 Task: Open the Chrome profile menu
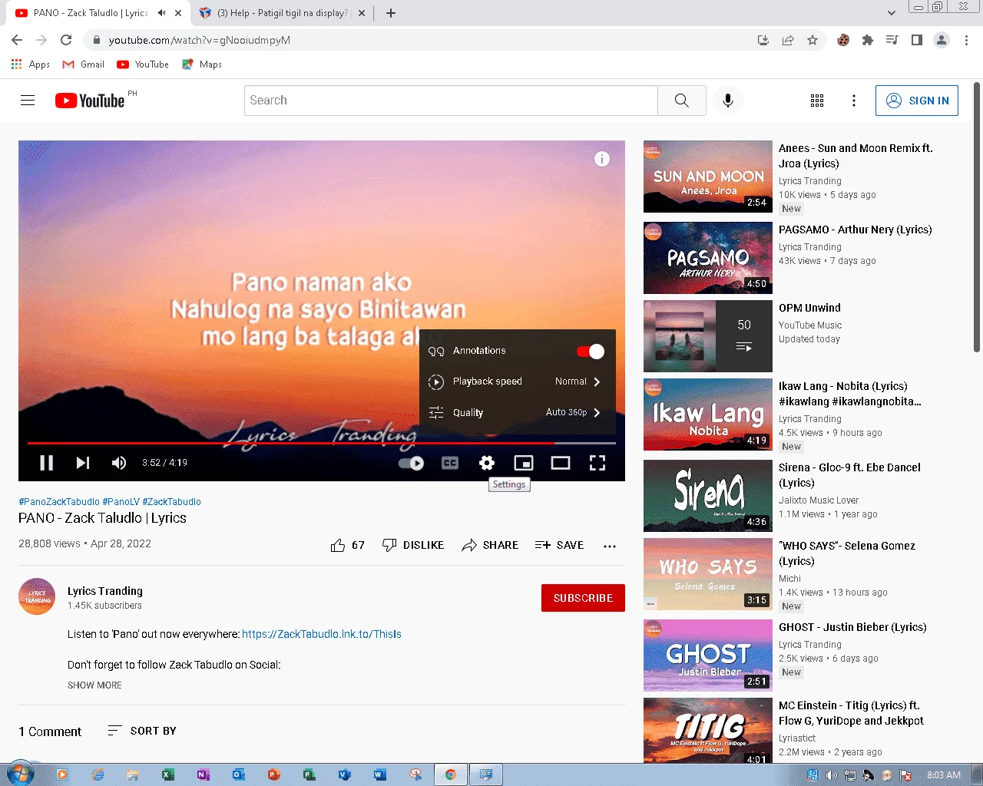942,40
